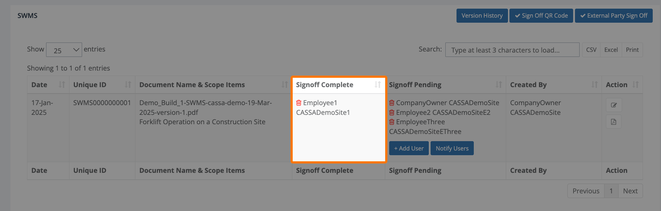Screen dimensions: 661x211
Task: Go to the Next page
Action: coord(630,191)
